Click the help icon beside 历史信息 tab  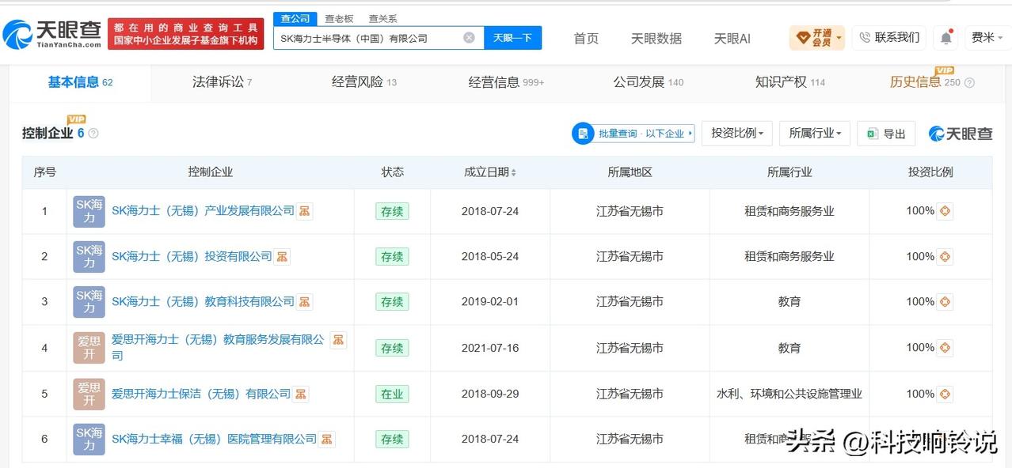point(969,82)
